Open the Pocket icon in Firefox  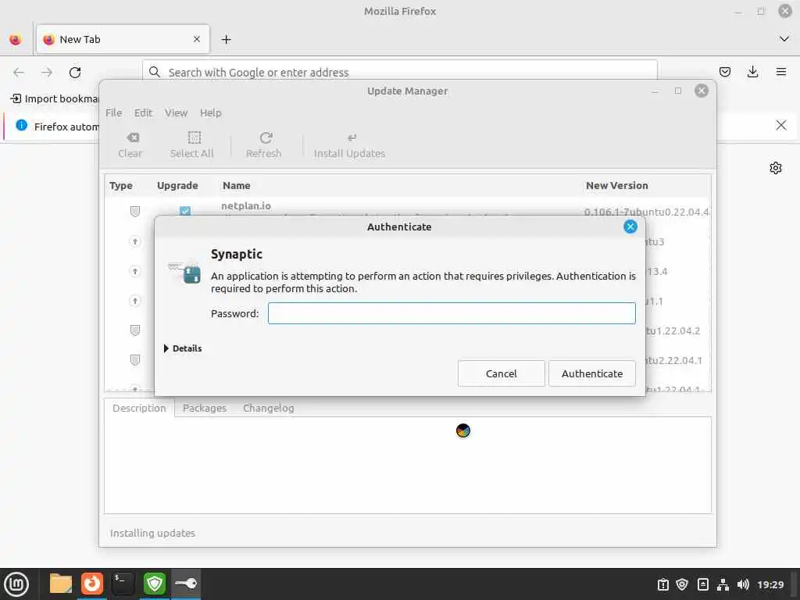724,72
